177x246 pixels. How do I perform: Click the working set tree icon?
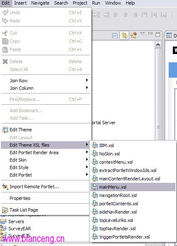coord(133,35)
